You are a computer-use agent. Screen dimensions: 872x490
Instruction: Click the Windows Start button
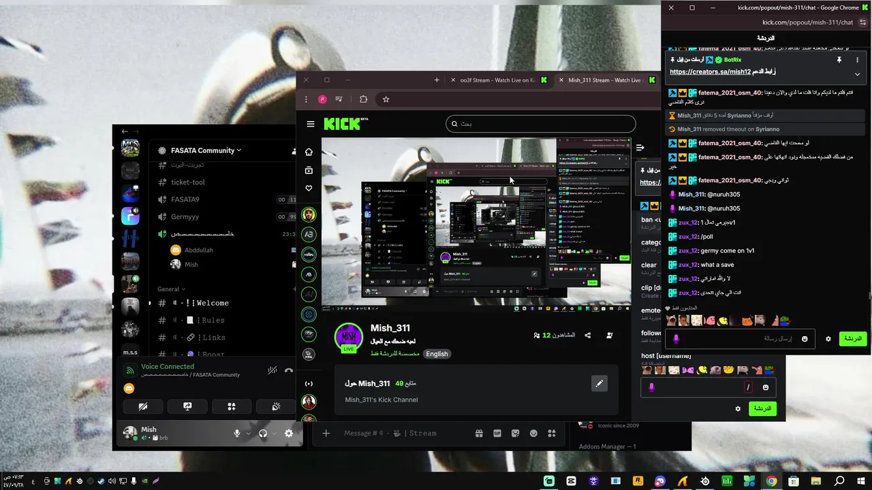[861, 481]
